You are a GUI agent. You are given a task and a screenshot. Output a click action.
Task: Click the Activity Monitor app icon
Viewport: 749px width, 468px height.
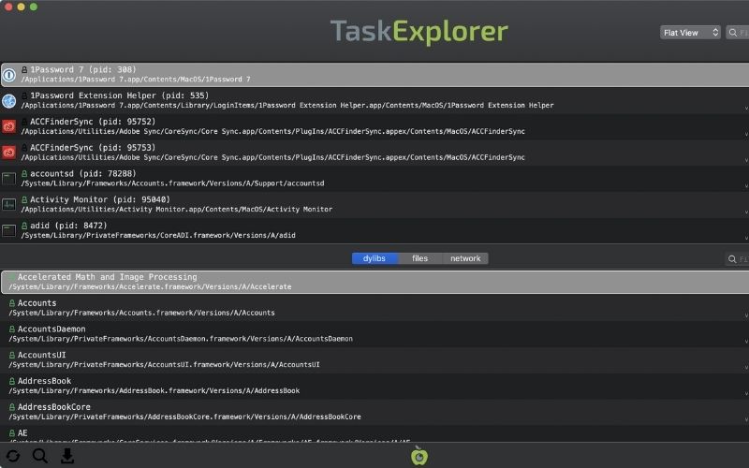pyautogui.click(x=9, y=204)
